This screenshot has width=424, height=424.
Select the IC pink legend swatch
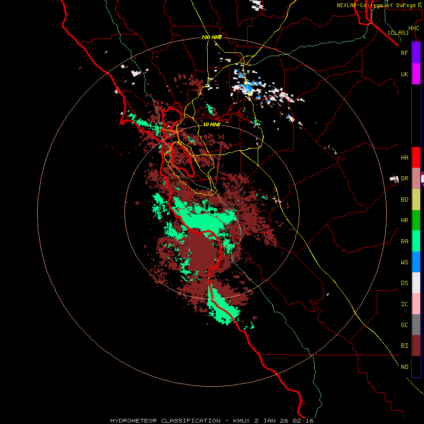(416, 304)
